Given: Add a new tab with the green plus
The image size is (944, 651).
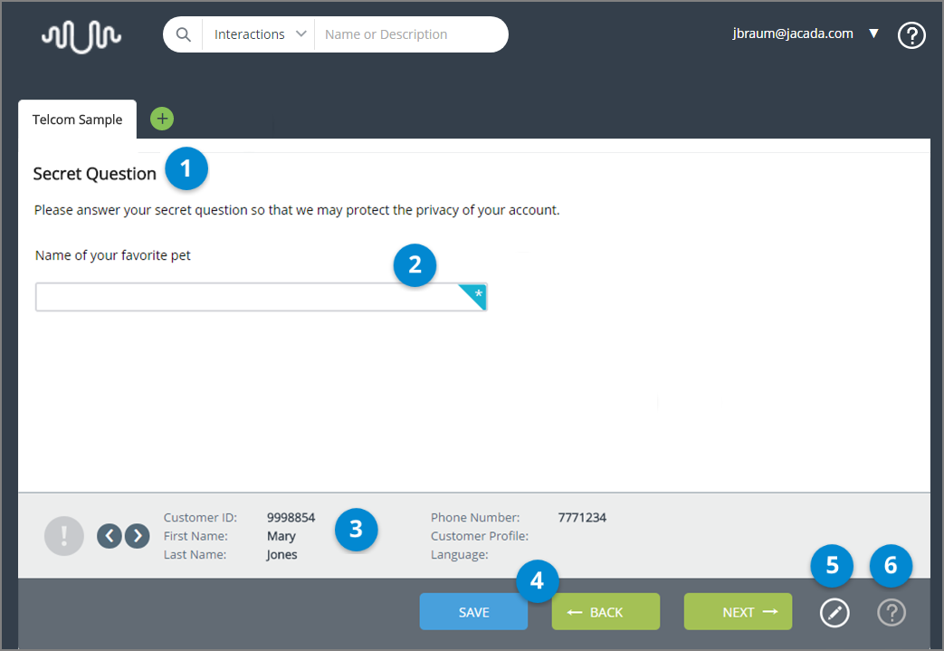Looking at the screenshot, I should (x=162, y=119).
